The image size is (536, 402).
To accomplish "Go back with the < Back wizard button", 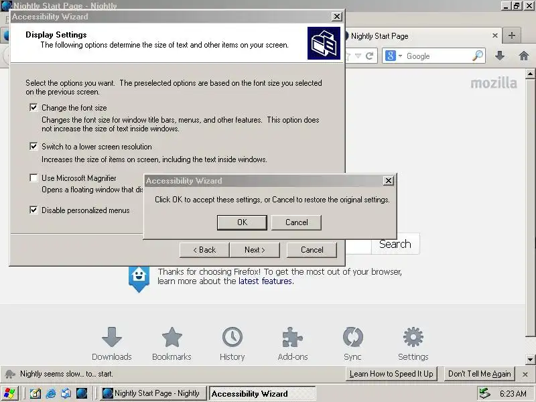I will coord(204,250).
